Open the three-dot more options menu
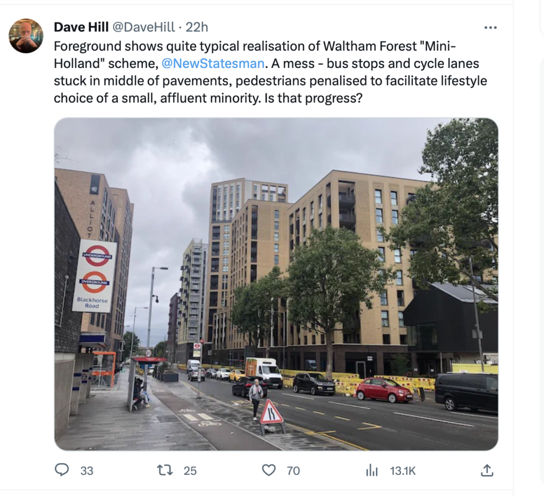 (x=490, y=28)
